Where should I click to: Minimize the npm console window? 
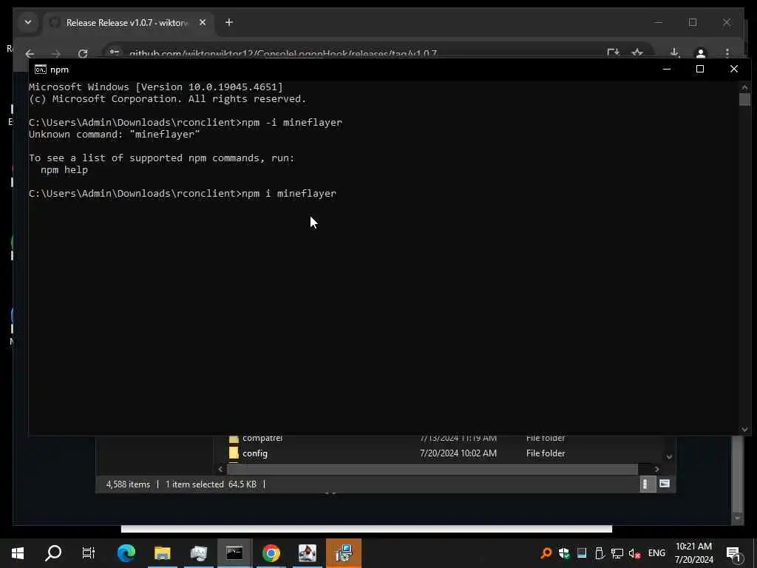pos(667,69)
